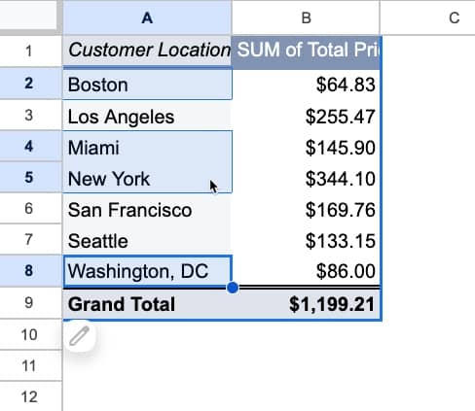Click the Washington, DC cell
The image size is (475, 411).
[x=147, y=271]
